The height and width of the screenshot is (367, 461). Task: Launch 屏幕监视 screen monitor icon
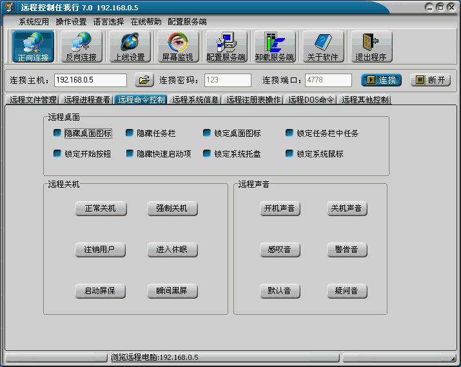click(x=177, y=46)
